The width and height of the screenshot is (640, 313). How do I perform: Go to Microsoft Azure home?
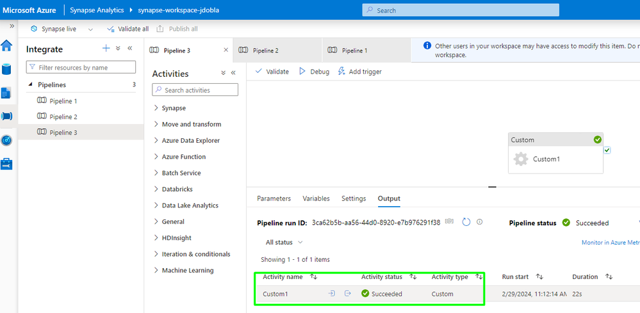[x=29, y=10]
